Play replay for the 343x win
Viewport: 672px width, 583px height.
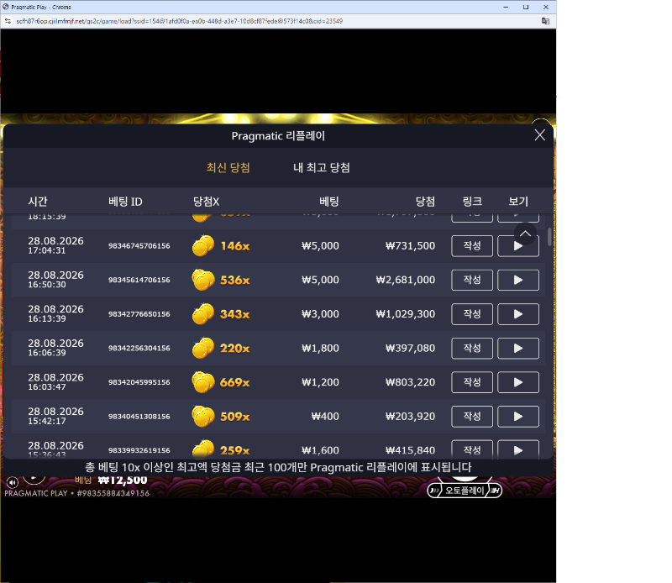[x=518, y=314]
